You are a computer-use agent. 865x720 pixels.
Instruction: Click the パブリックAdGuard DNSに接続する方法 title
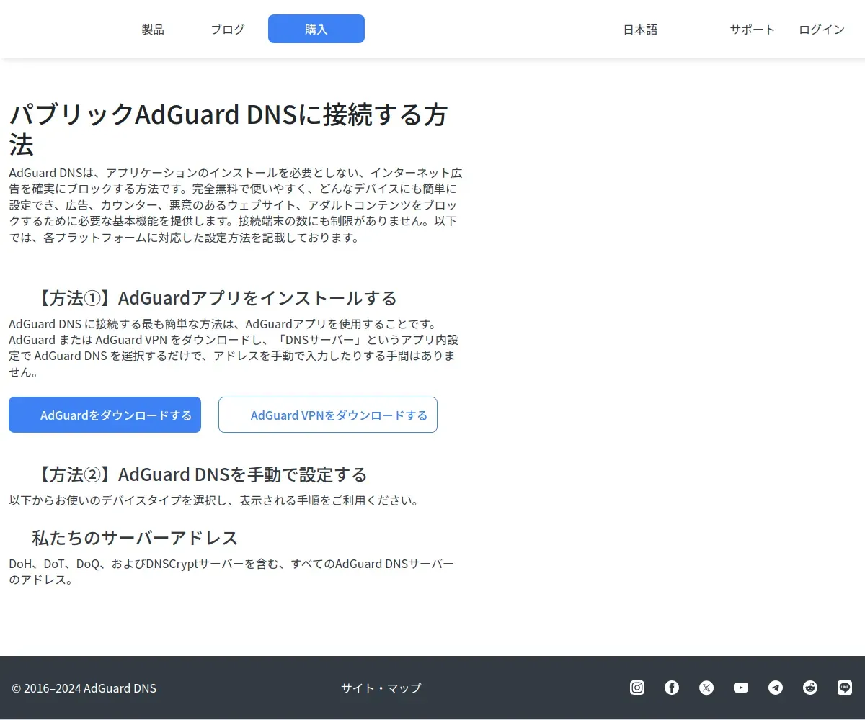(229, 129)
